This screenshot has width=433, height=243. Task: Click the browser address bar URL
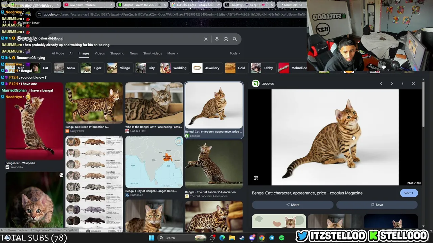coord(175,15)
